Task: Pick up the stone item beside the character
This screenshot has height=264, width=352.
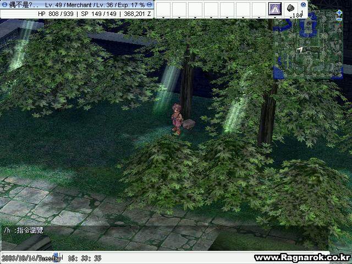Action: pos(189,124)
